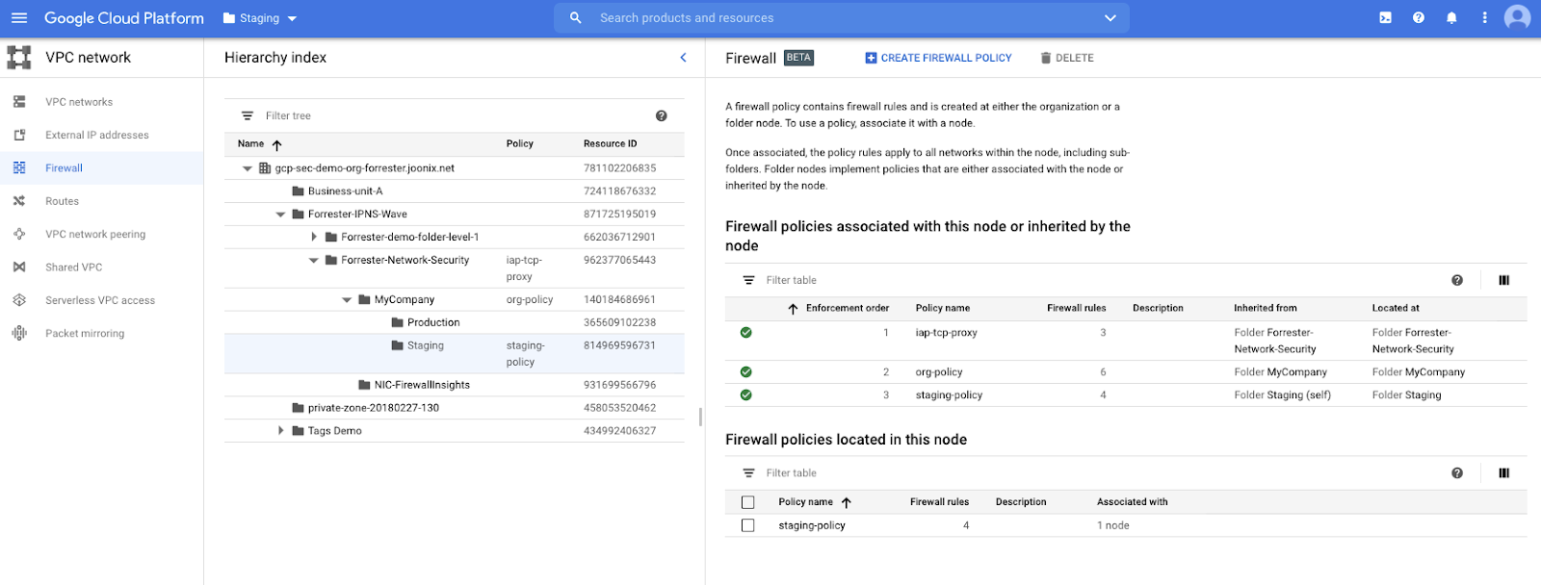The image size is (1541, 585).
Task: Click the Packet mirroring icon
Action: pyautogui.click(x=19, y=333)
